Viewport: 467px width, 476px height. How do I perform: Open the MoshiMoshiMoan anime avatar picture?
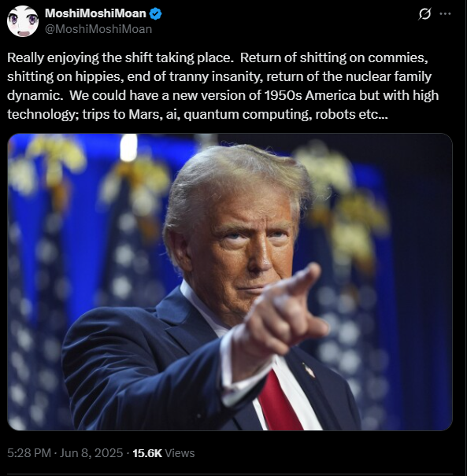tap(23, 21)
